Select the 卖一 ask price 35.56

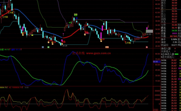tap(174, 8)
